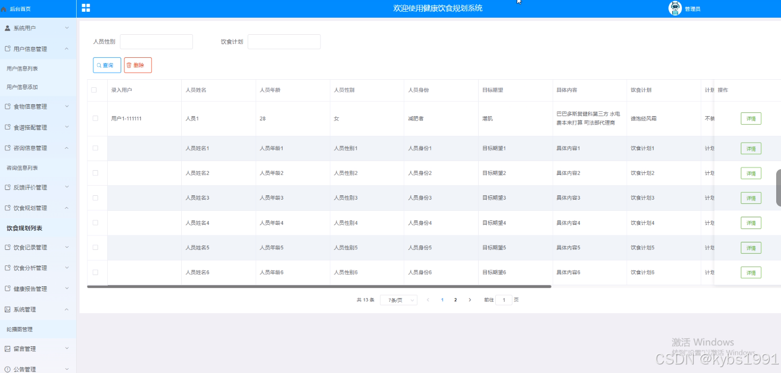Screen dimensions: 781x373
Task: Click the icon beside 反馈评价管理
Action: click(8, 187)
